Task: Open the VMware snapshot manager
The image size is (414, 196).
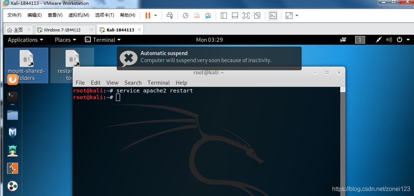Action: pyautogui.click(x=208, y=16)
